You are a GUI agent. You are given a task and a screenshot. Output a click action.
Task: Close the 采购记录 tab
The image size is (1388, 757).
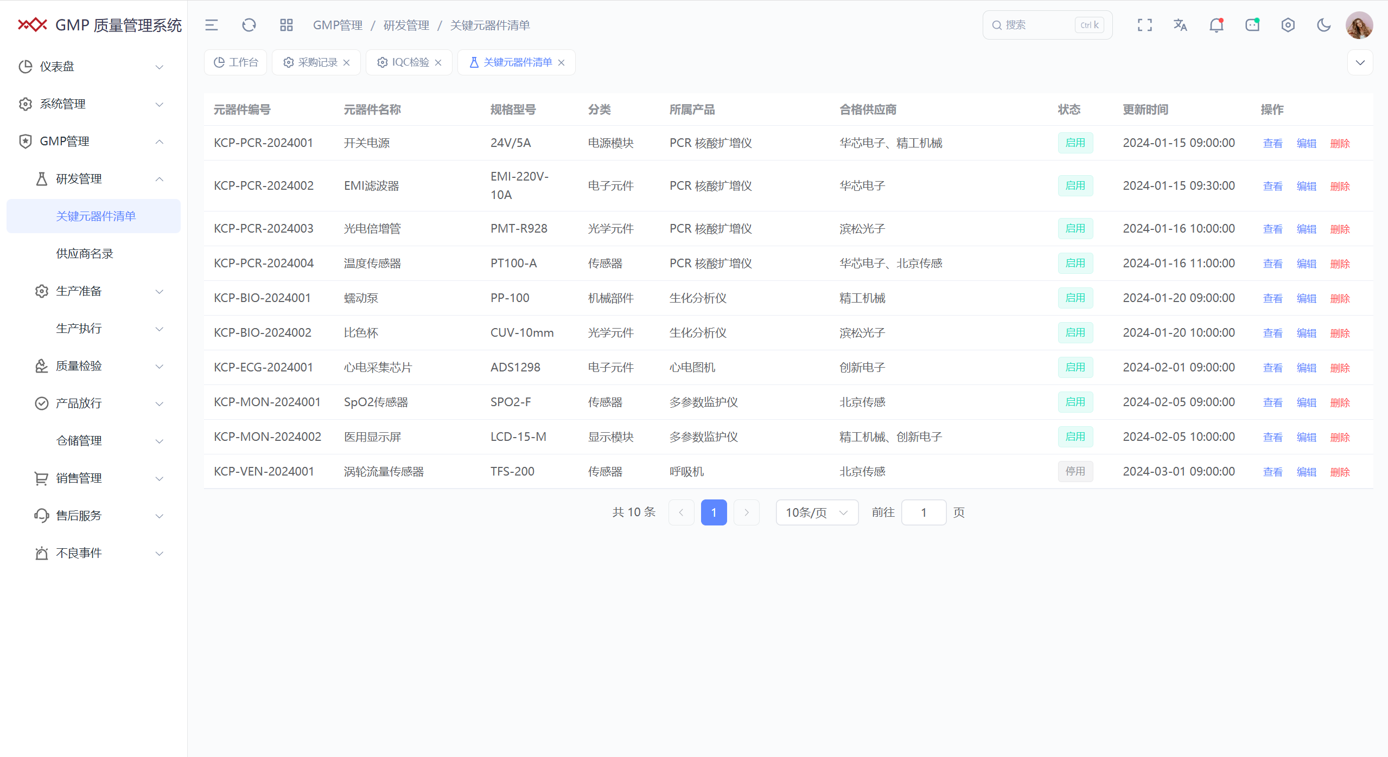pyautogui.click(x=347, y=63)
